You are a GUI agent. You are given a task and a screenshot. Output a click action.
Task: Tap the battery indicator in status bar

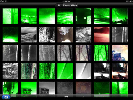pyautogui.click(x=131, y=1)
